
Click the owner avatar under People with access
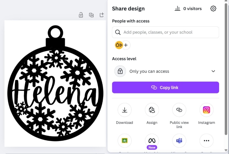[119, 45]
